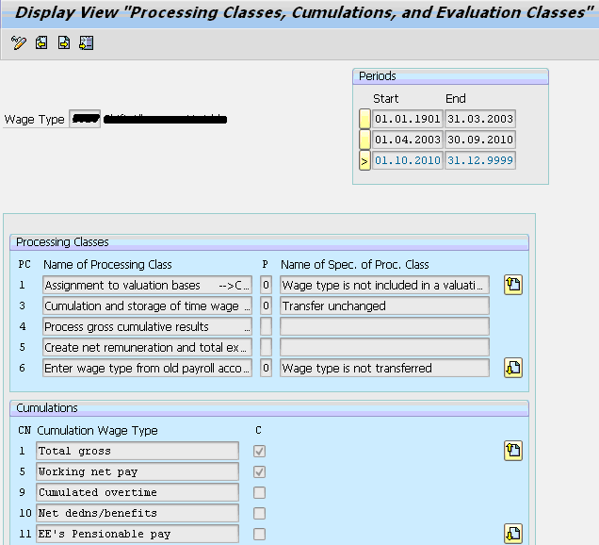Check the Net dedns/benefits checkbox
Screen dimensions: 599x545
click(259, 514)
